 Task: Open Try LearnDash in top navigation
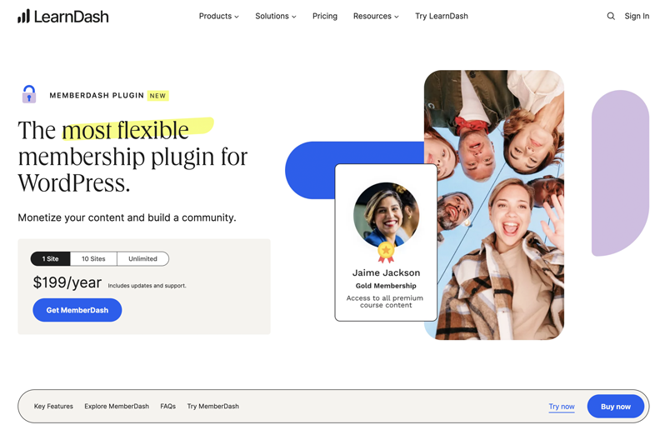pyautogui.click(x=442, y=16)
